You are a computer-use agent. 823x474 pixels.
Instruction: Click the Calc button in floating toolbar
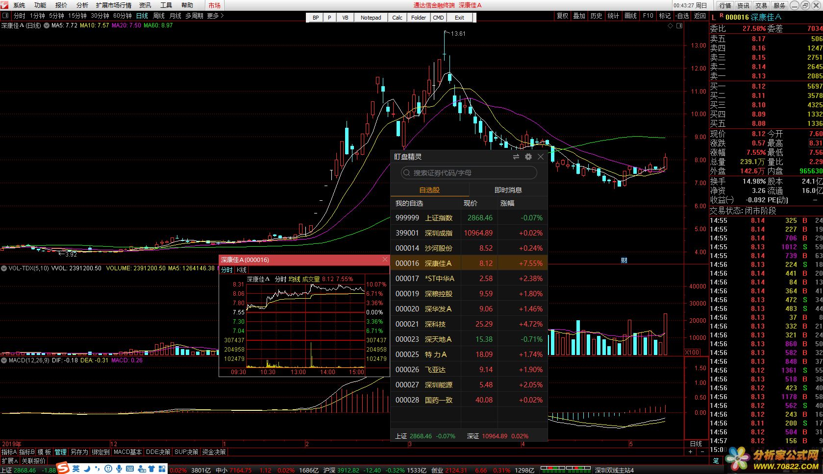pyautogui.click(x=397, y=18)
